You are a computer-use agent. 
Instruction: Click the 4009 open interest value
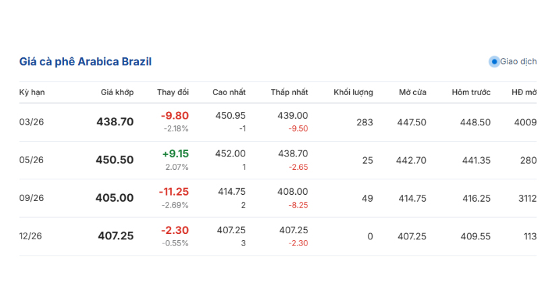[x=525, y=122]
